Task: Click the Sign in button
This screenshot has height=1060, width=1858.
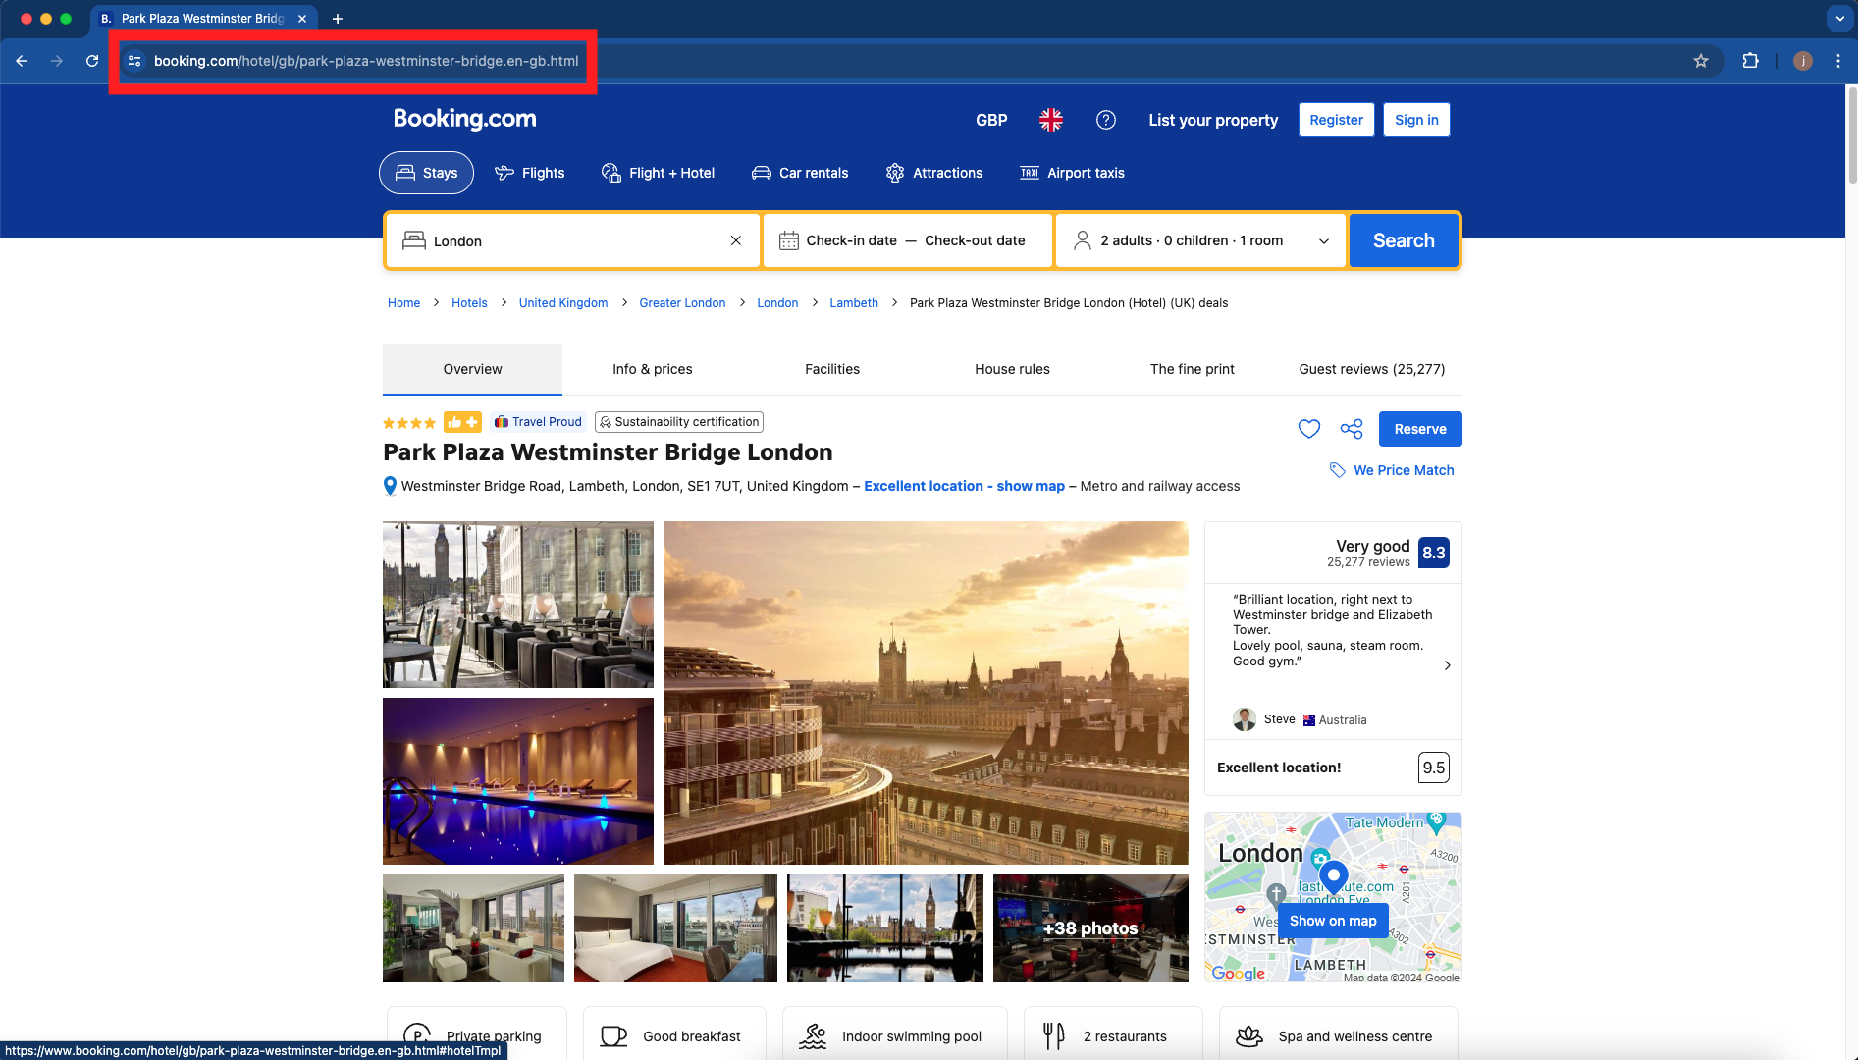Action: click(x=1416, y=120)
